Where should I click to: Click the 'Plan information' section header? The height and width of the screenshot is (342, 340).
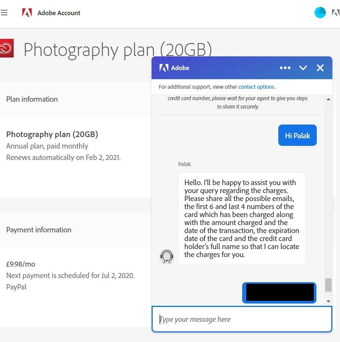coord(32,99)
